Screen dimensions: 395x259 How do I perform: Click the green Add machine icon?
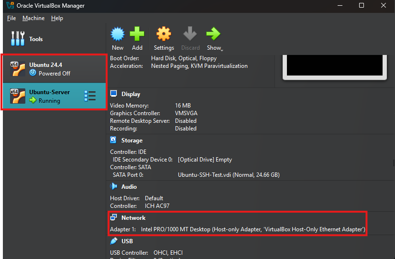137,34
